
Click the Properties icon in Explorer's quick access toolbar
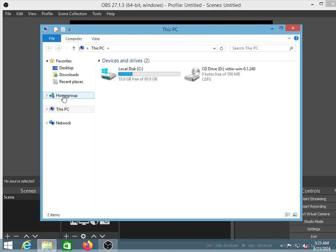pos(56,29)
